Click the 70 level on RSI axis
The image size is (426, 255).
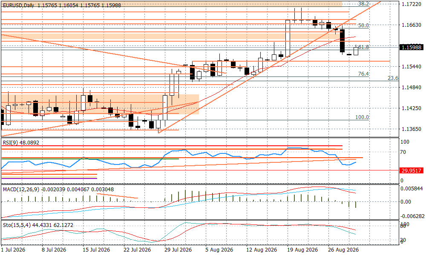(404, 152)
